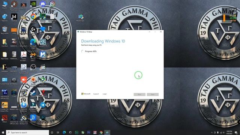
Task: Click the taskbar clock and date
Action: click(x=229, y=132)
